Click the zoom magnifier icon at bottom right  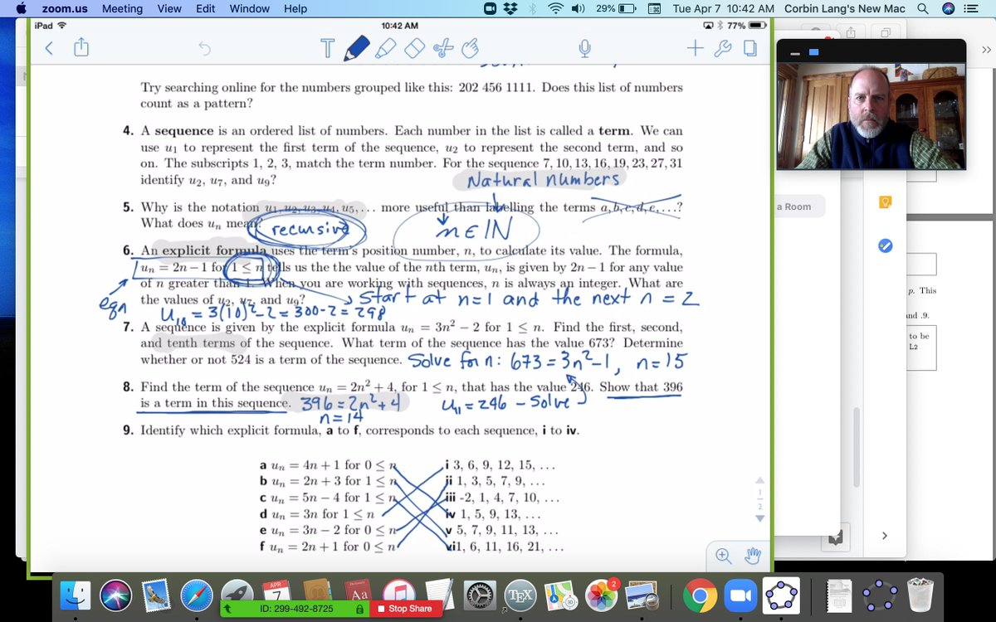point(723,556)
